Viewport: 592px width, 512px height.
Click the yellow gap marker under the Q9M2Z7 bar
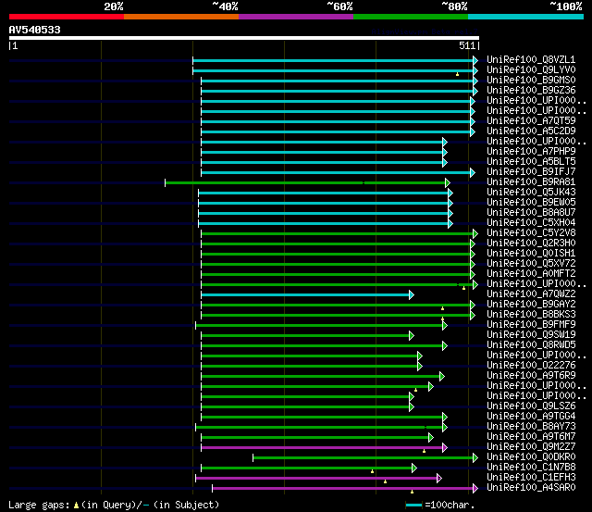[424, 451]
